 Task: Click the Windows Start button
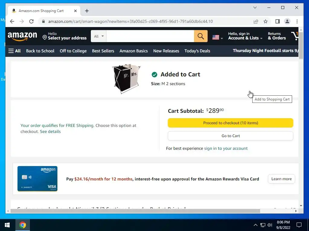tap(8, 225)
